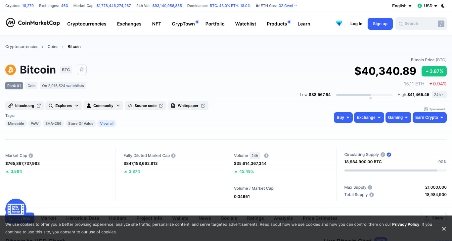452x241 pixels.
Task: Expand the Community dropdown
Action: pyautogui.click(x=103, y=106)
